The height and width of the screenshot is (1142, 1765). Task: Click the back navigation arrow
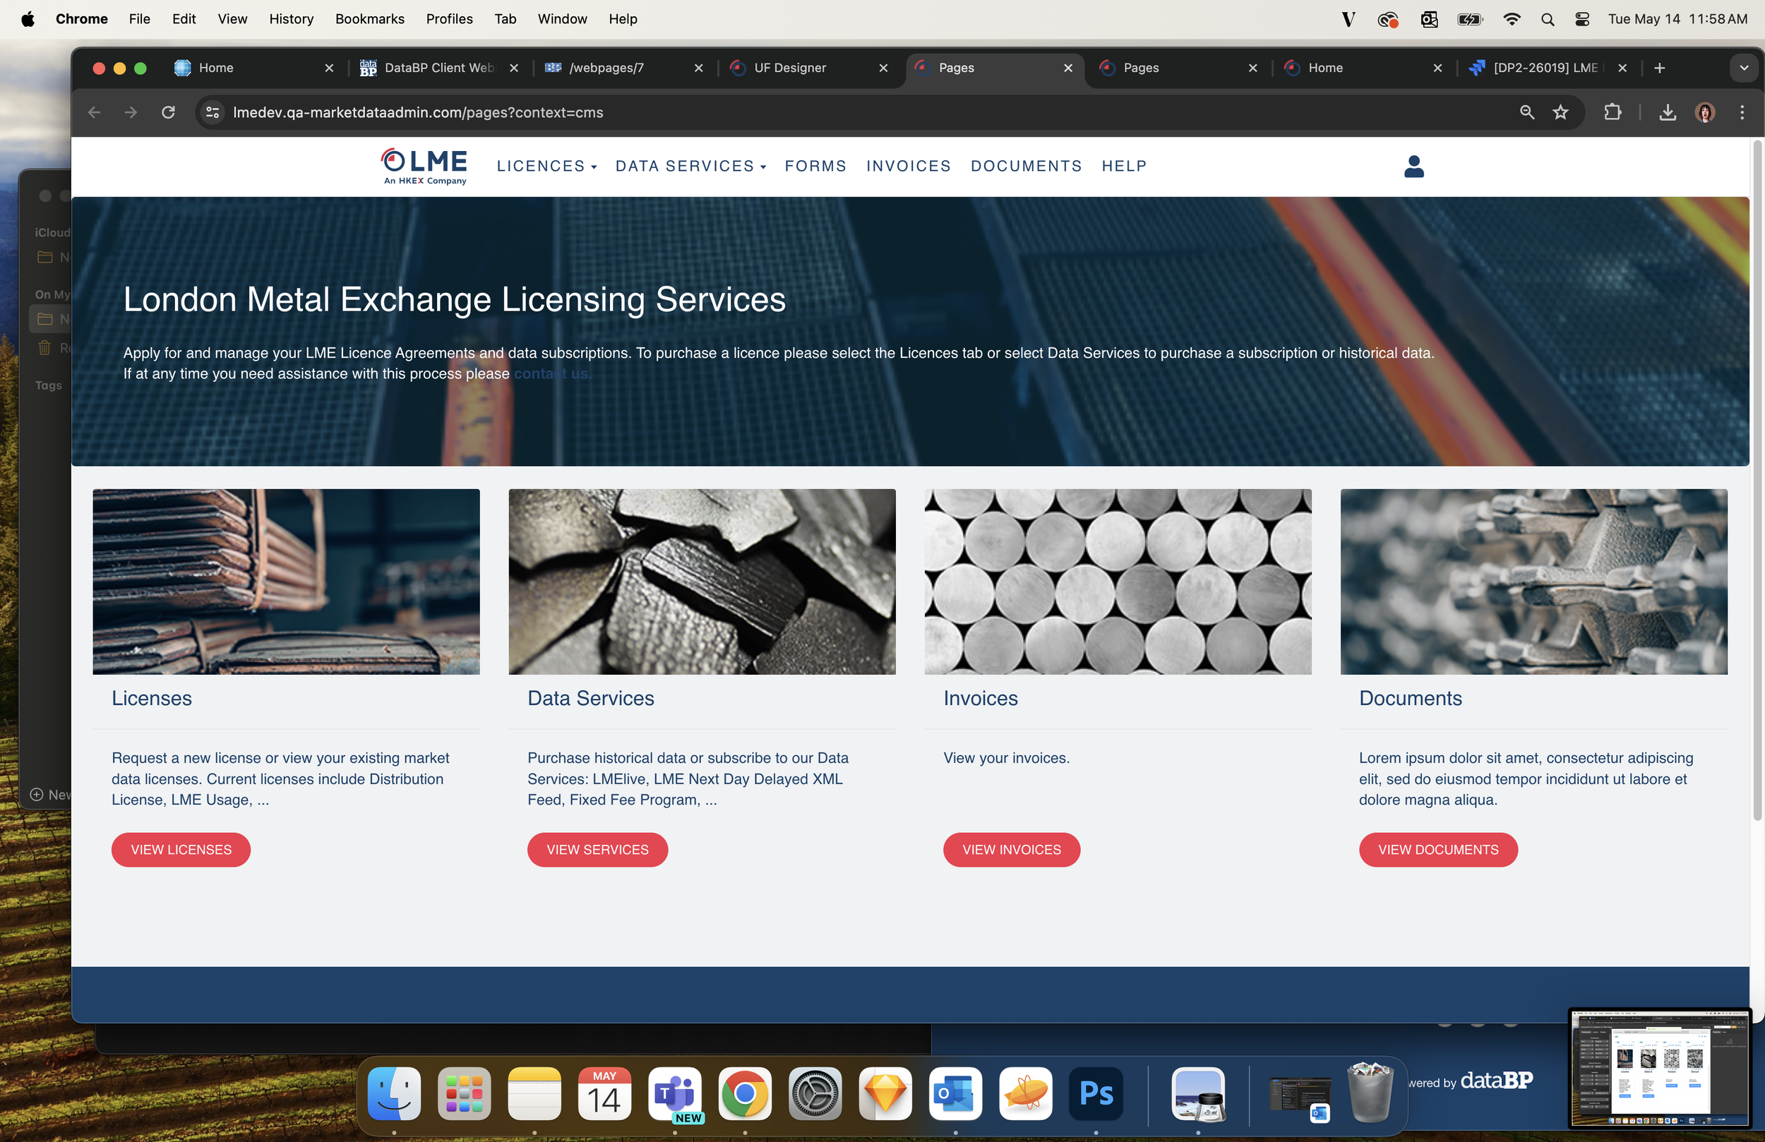coord(94,112)
